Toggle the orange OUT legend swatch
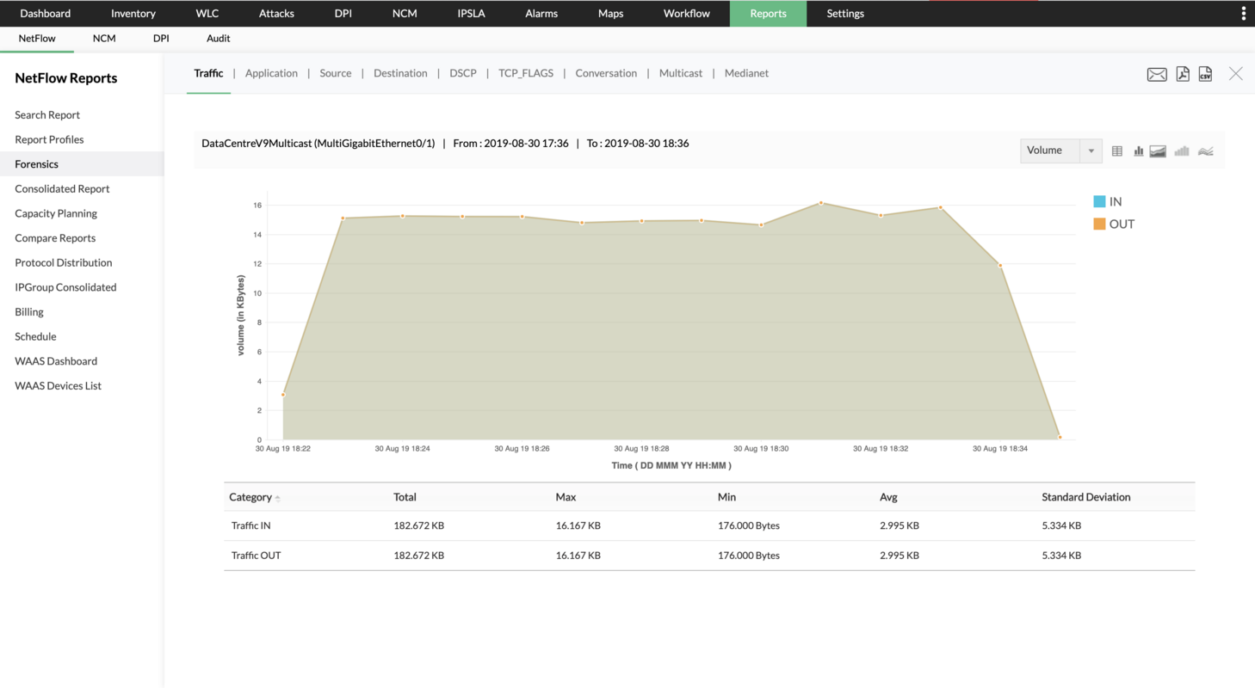 pos(1099,224)
